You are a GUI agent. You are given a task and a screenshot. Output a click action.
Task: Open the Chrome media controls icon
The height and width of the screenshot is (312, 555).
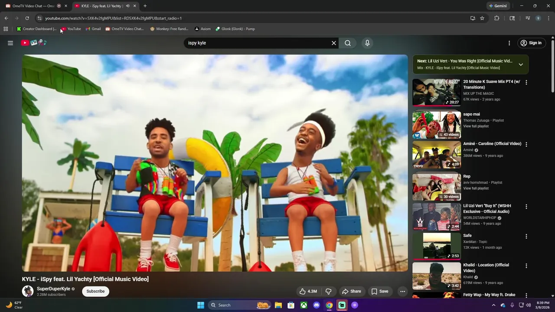pos(528,18)
